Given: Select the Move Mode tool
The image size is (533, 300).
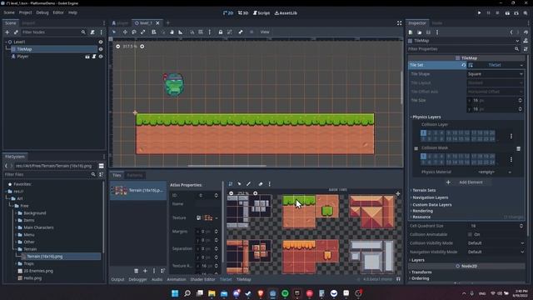Looking at the screenshot, I should [x=125, y=32].
